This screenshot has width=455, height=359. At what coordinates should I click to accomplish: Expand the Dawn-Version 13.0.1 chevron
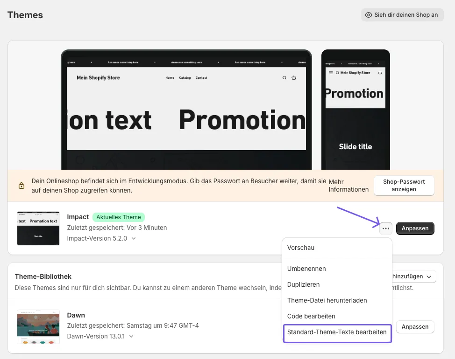point(131,337)
